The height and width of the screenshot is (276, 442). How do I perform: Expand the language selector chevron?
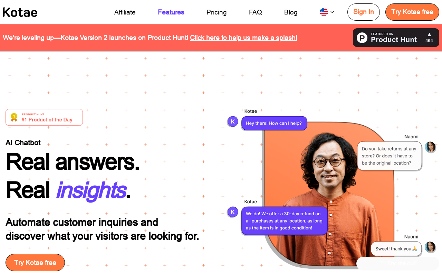(x=332, y=12)
